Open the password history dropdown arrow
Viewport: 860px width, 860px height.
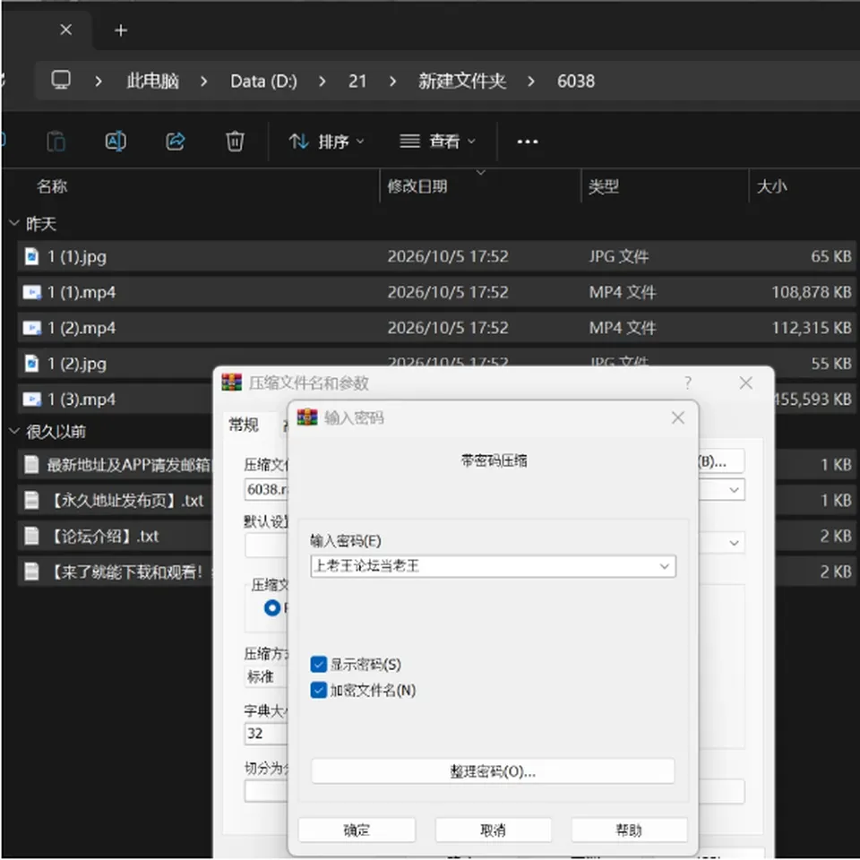[x=664, y=566]
